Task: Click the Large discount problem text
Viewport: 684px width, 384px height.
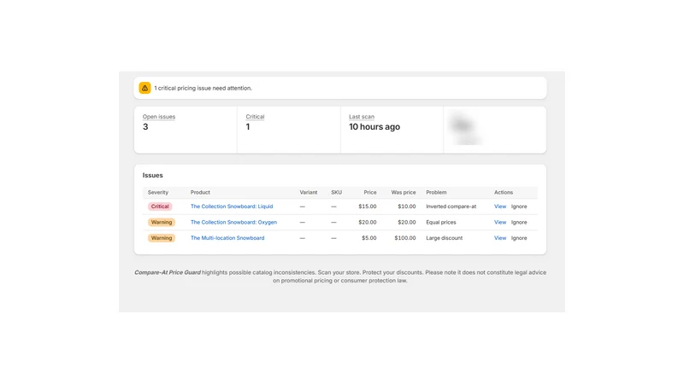Action: (444, 238)
